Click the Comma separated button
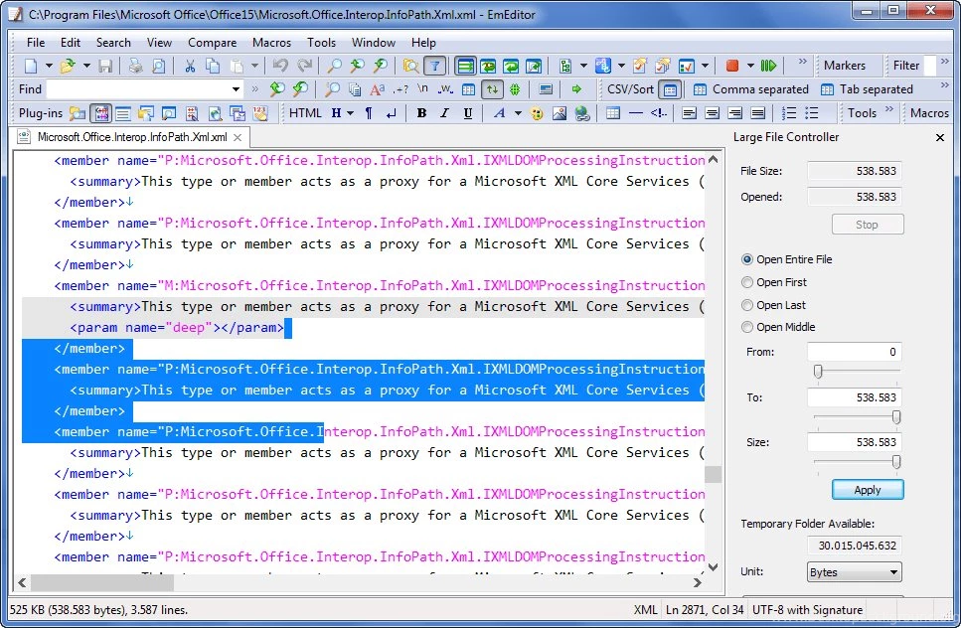 (x=750, y=89)
